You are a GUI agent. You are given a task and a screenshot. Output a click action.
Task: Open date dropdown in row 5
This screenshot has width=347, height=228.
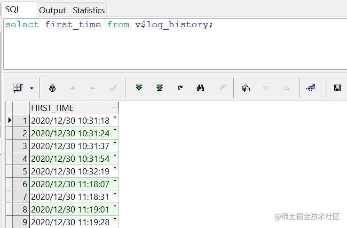[115, 168]
